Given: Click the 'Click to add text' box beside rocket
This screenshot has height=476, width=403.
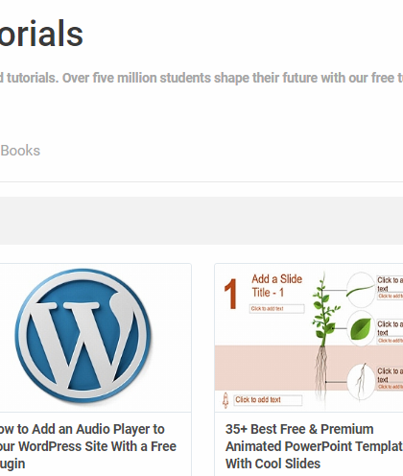Looking at the screenshot, I should pyautogui.click(x=268, y=400).
